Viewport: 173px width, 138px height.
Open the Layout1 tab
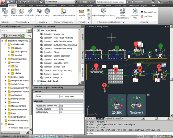click(x=108, y=118)
